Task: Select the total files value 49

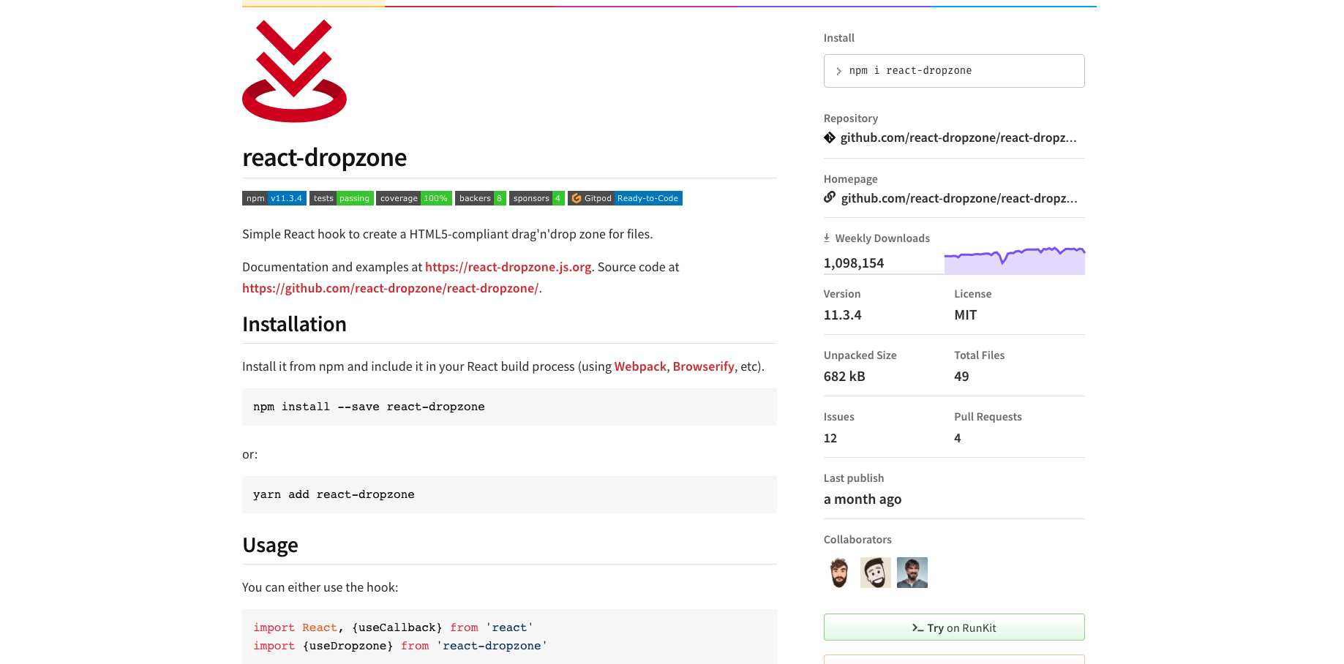Action: [x=961, y=377]
